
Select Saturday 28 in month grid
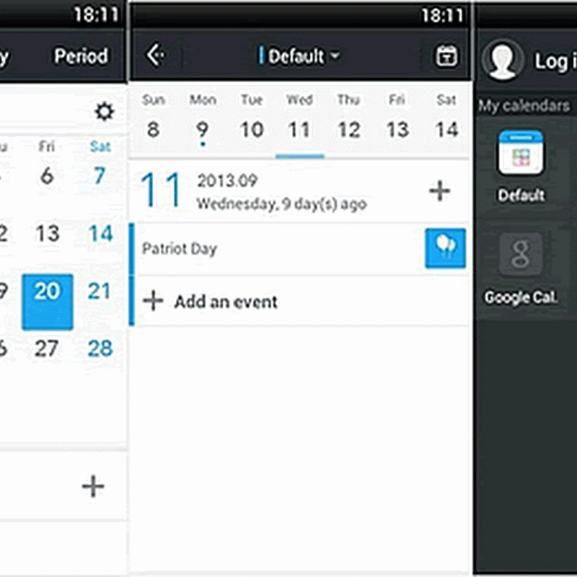pos(100,349)
